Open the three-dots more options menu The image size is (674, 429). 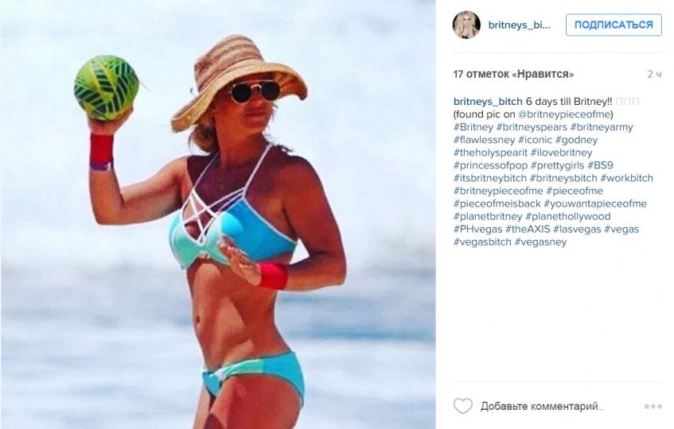[x=653, y=406]
